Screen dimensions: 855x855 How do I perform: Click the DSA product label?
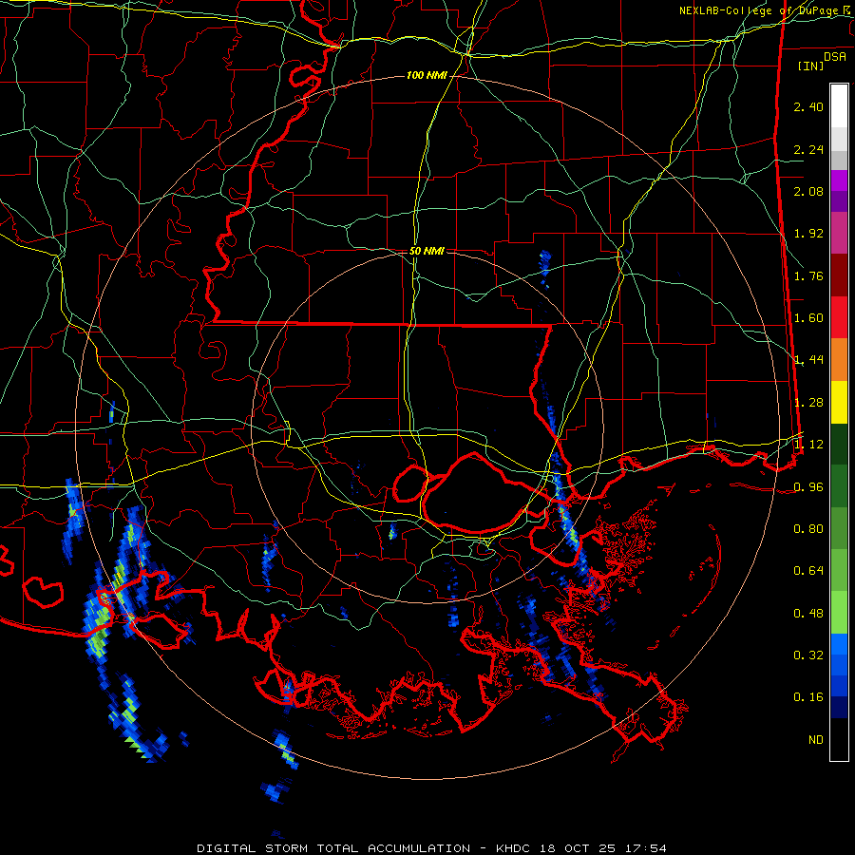tap(835, 56)
